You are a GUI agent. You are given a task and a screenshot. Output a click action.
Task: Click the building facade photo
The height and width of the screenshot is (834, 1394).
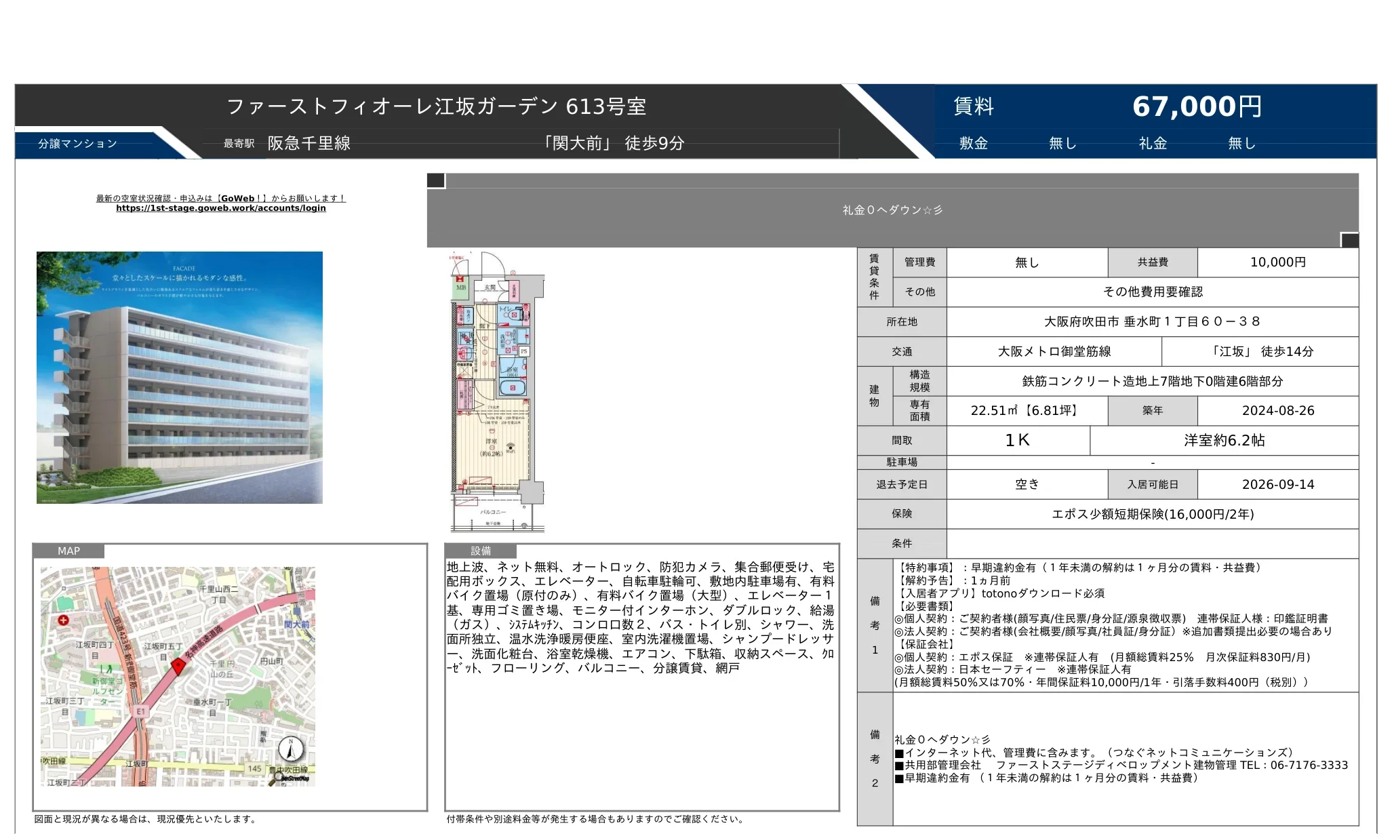pyautogui.click(x=180, y=378)
